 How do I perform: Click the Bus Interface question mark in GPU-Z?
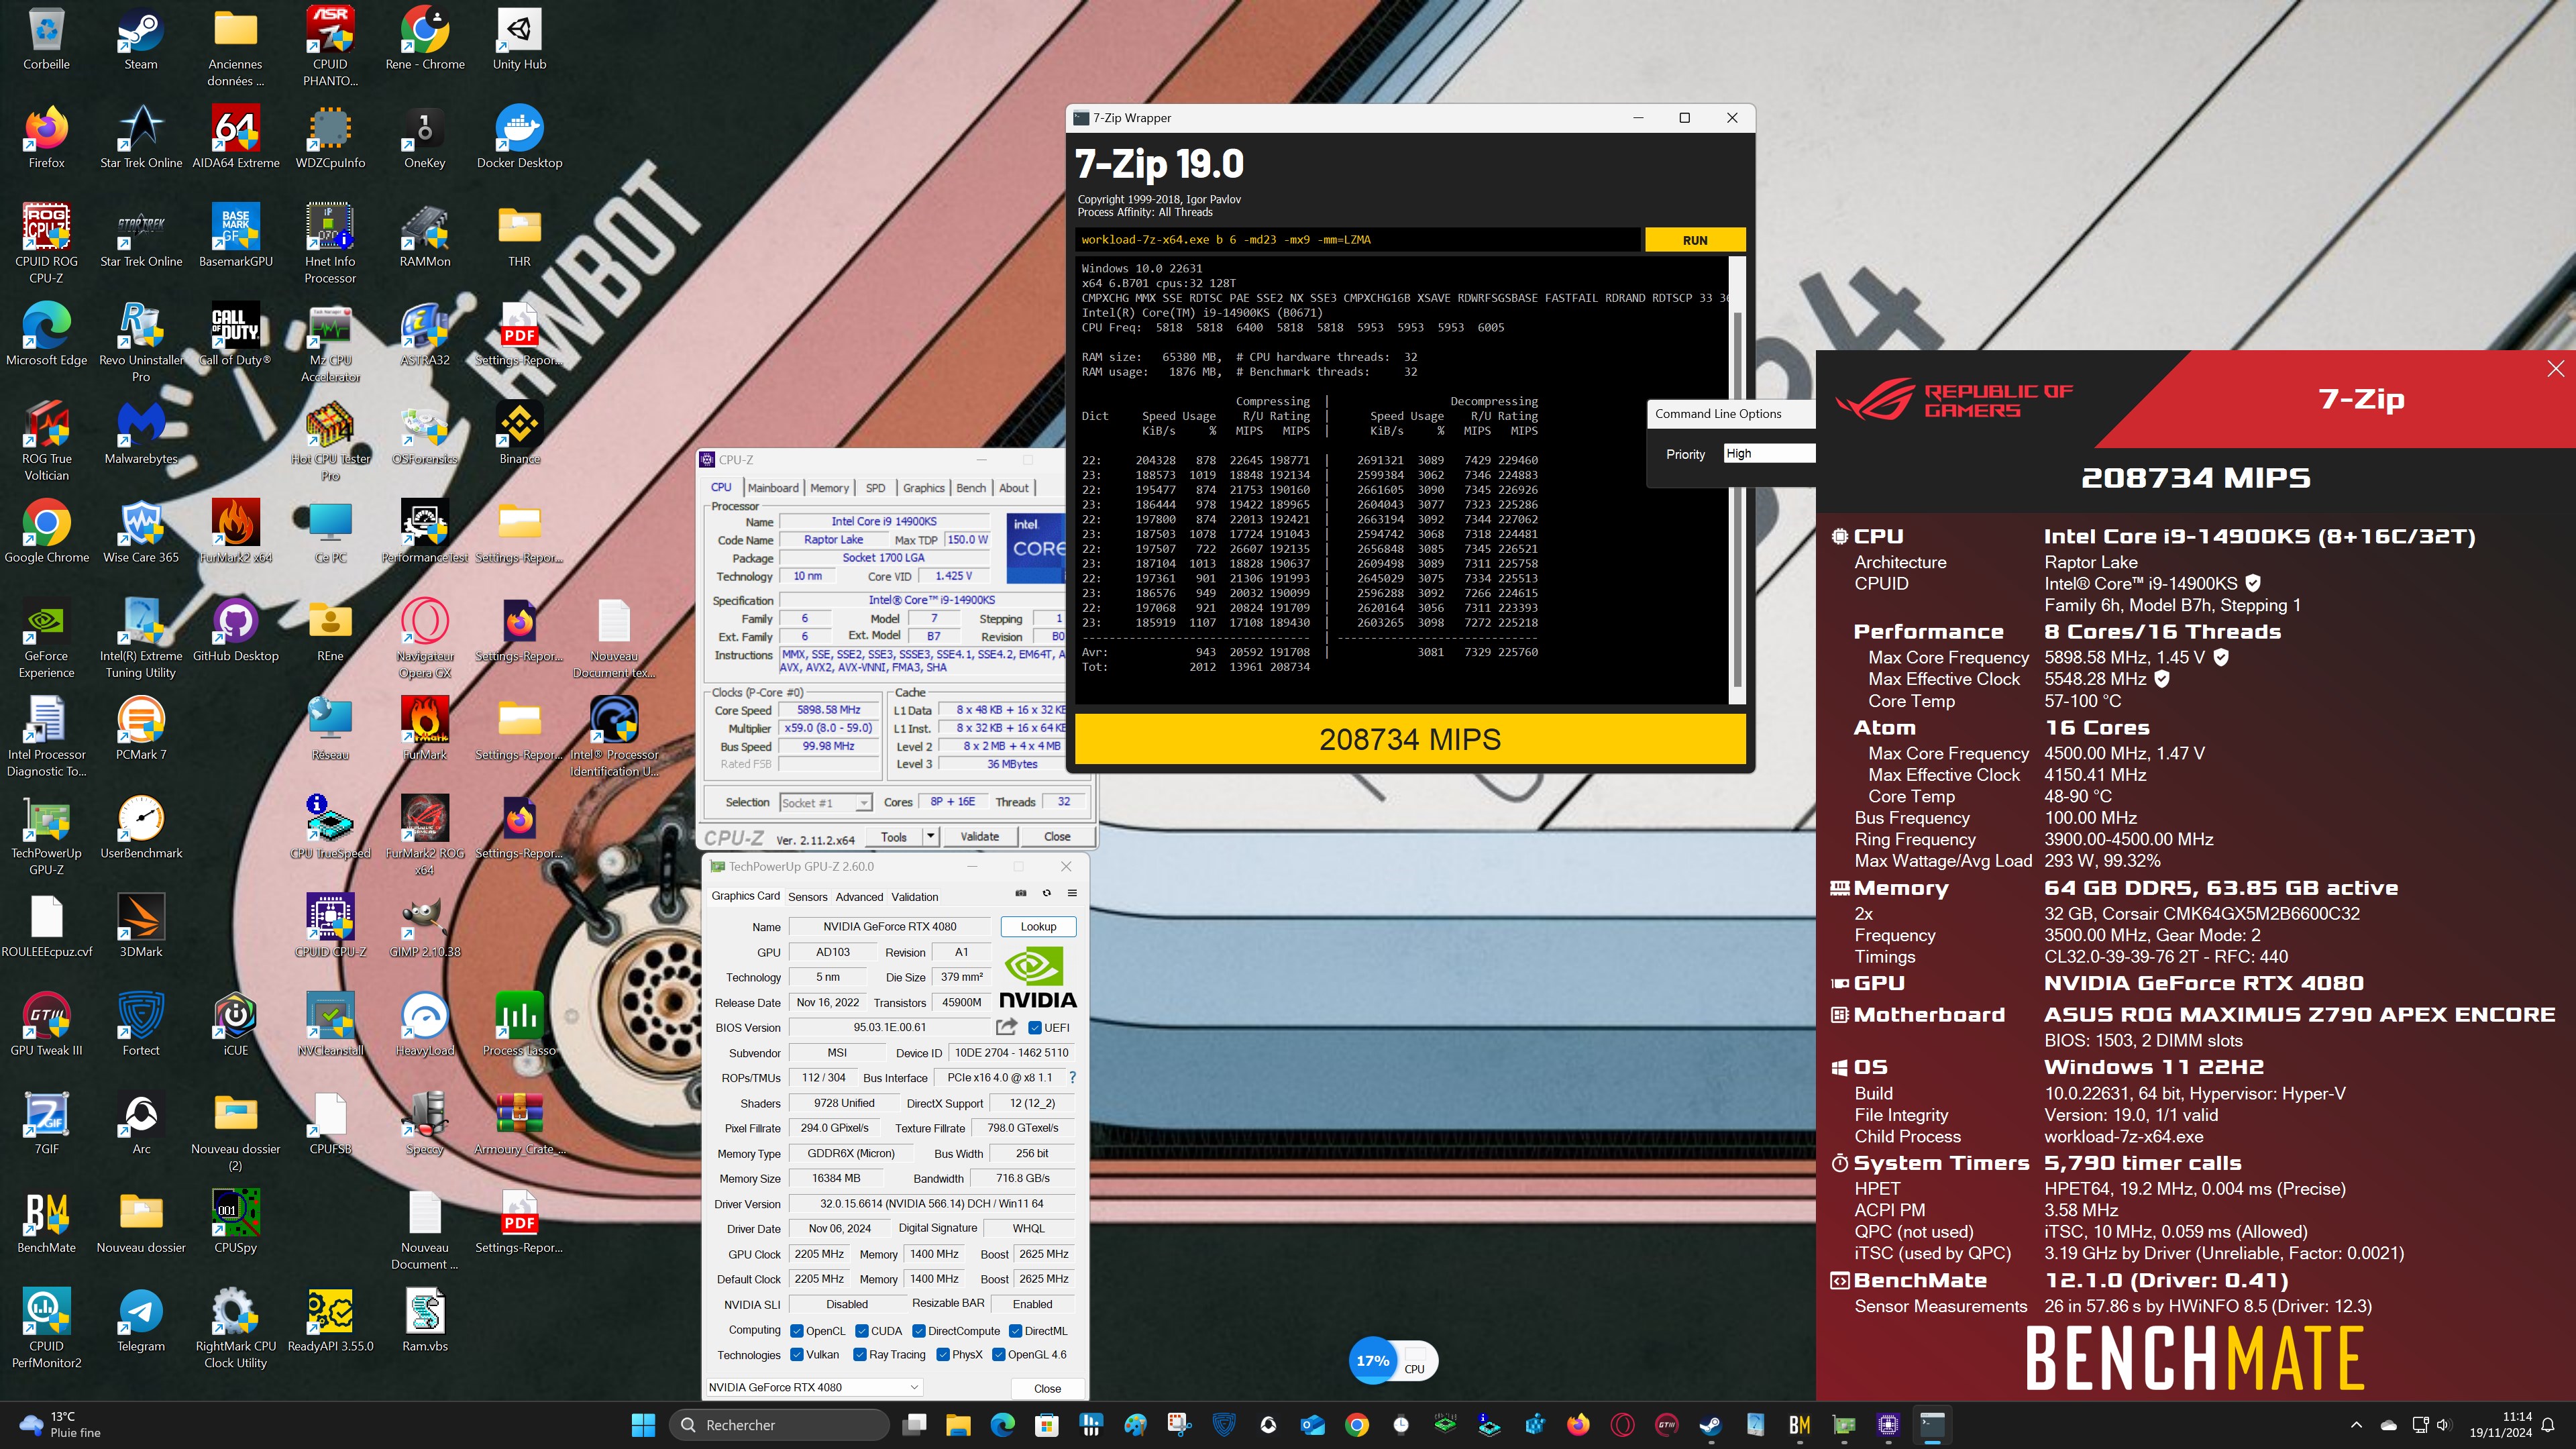tap(1072, 1077)
